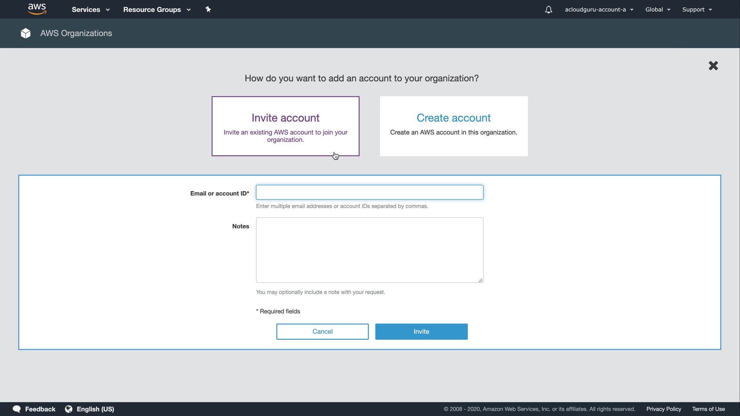
Task: Click the Feedback speech bubble icon
Action: (x=17, y=409)
